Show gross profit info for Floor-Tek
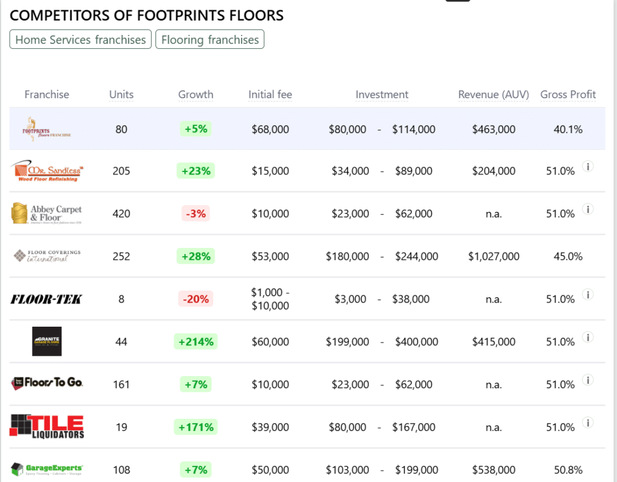 pyautogui.click(x=588, y=295)
